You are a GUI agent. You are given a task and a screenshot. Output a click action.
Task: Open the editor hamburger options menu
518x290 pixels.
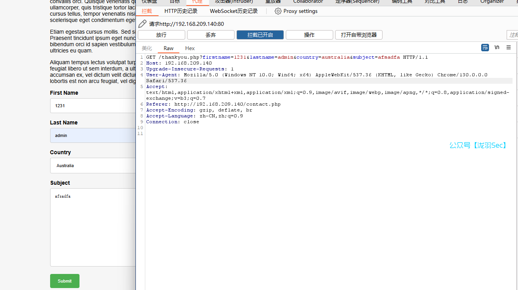(509, 48)
